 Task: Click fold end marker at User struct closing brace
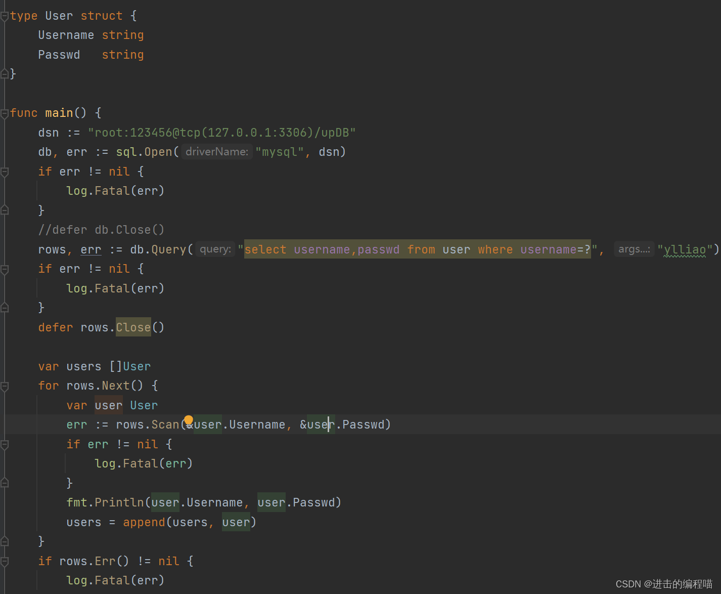click(5, 74)
